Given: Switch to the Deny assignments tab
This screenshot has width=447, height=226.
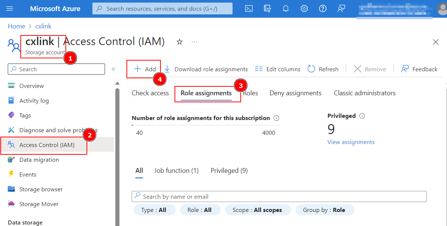Looking at the screenshot, I should point(295,93).
